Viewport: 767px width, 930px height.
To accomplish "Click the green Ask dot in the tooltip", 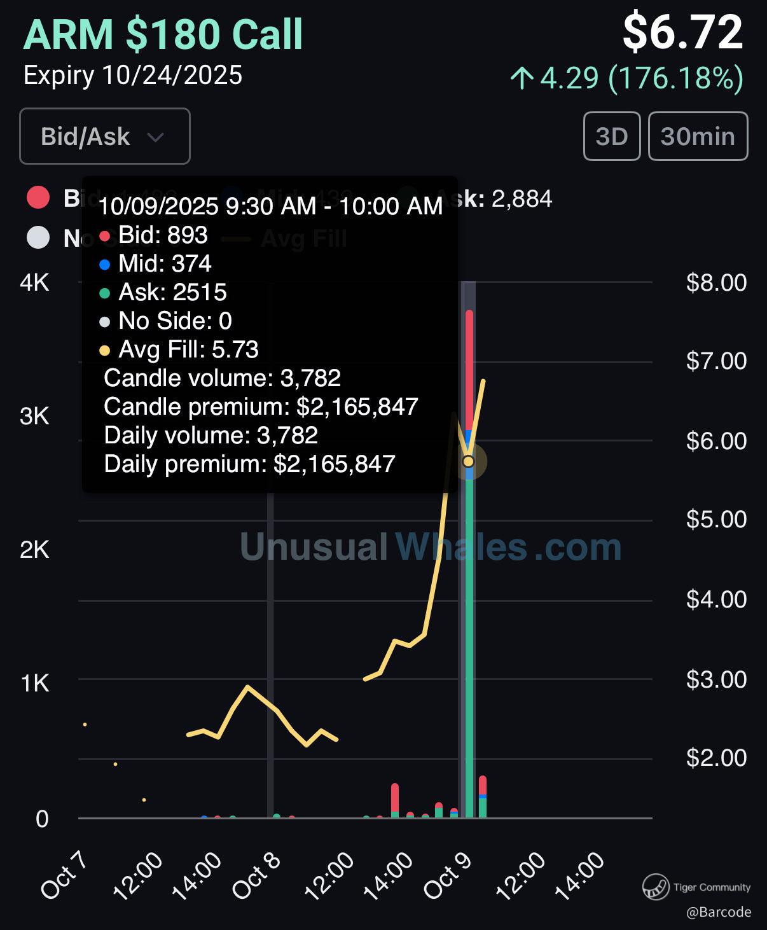I will point(105,293).
